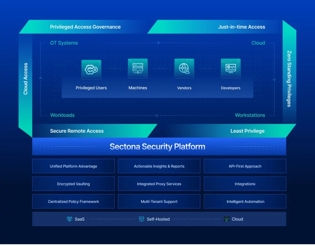315x246 pixels.
Task: Click the Machines server icon
Action: click(138, 68)
